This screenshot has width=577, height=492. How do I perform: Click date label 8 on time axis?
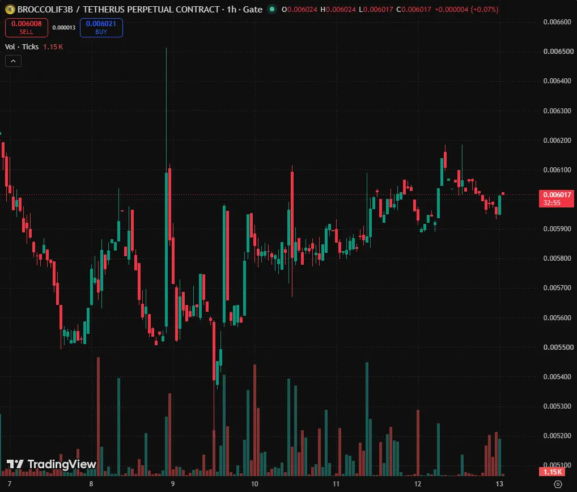pyautogui.click(x=91, y=484)
